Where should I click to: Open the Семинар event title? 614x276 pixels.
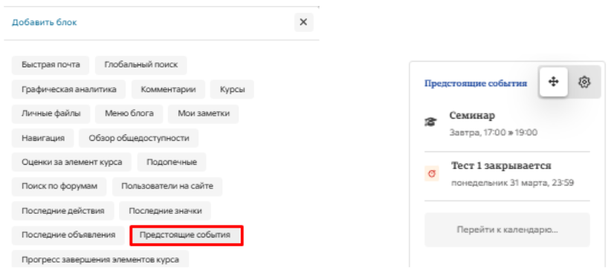[472, 116]
